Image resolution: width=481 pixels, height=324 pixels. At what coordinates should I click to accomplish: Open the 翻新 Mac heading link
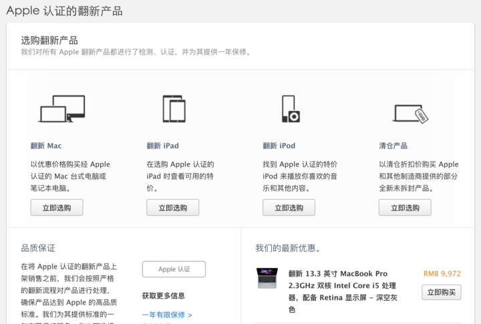[x=46, y=146]
